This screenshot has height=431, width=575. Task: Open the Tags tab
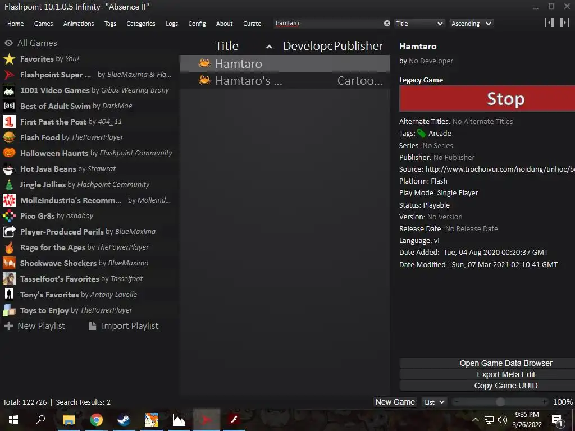pyautogui.click(x=110, y=24)
